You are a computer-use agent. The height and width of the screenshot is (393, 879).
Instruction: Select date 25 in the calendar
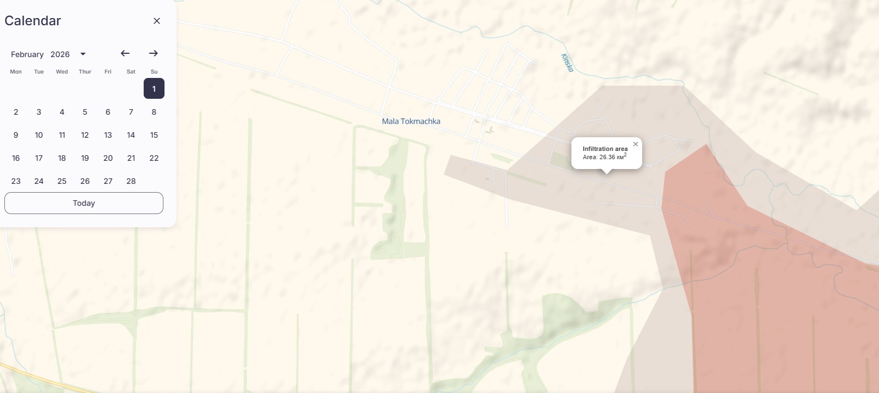(x=62, y=181)
